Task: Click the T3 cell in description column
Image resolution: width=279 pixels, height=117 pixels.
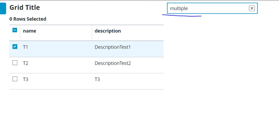Action: coord(97,79)
